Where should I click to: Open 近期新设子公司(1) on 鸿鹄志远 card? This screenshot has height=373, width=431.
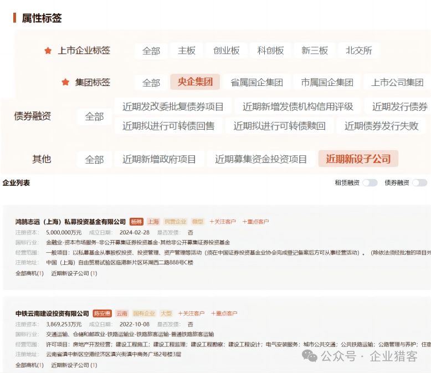[x=74, y=273]
